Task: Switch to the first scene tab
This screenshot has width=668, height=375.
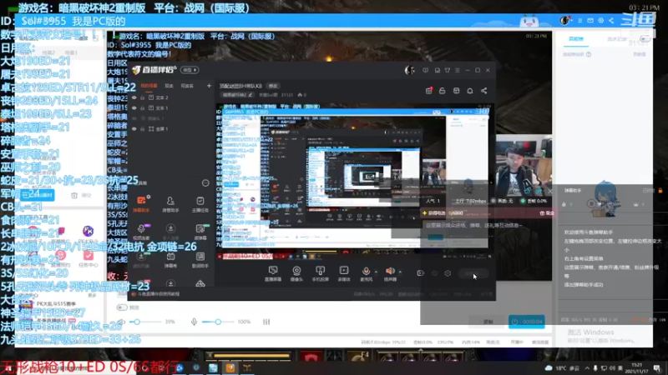Action: [149, 86]
